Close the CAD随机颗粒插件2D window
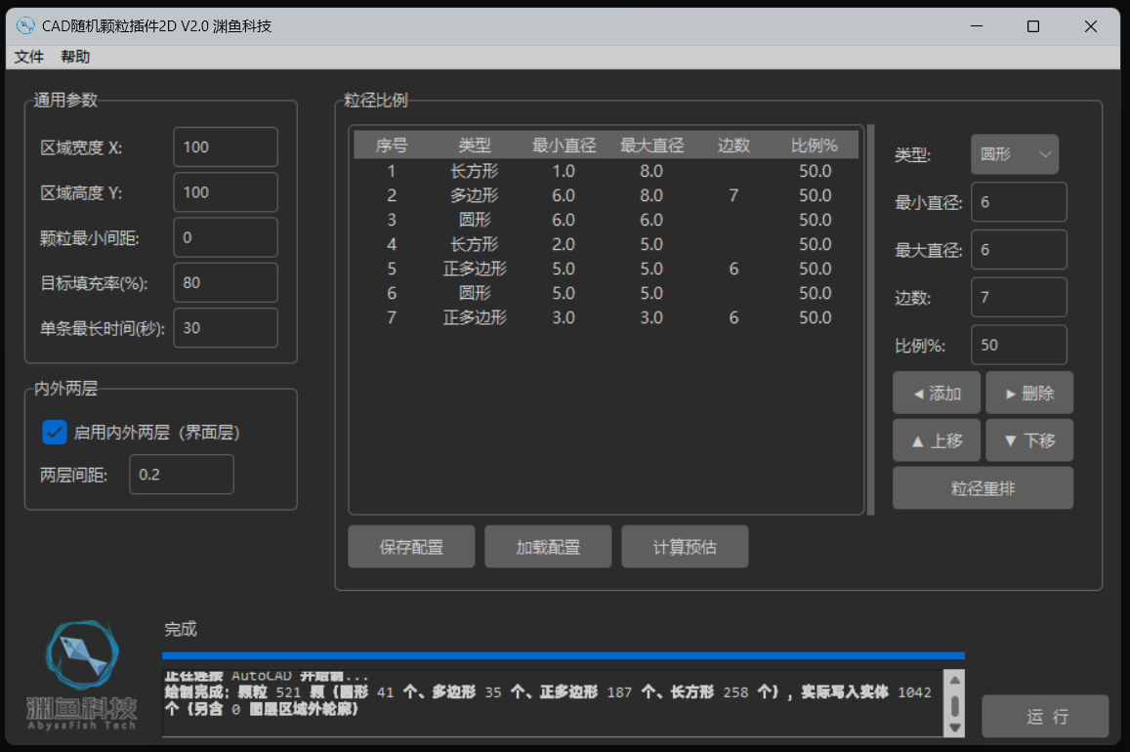 1090,26
